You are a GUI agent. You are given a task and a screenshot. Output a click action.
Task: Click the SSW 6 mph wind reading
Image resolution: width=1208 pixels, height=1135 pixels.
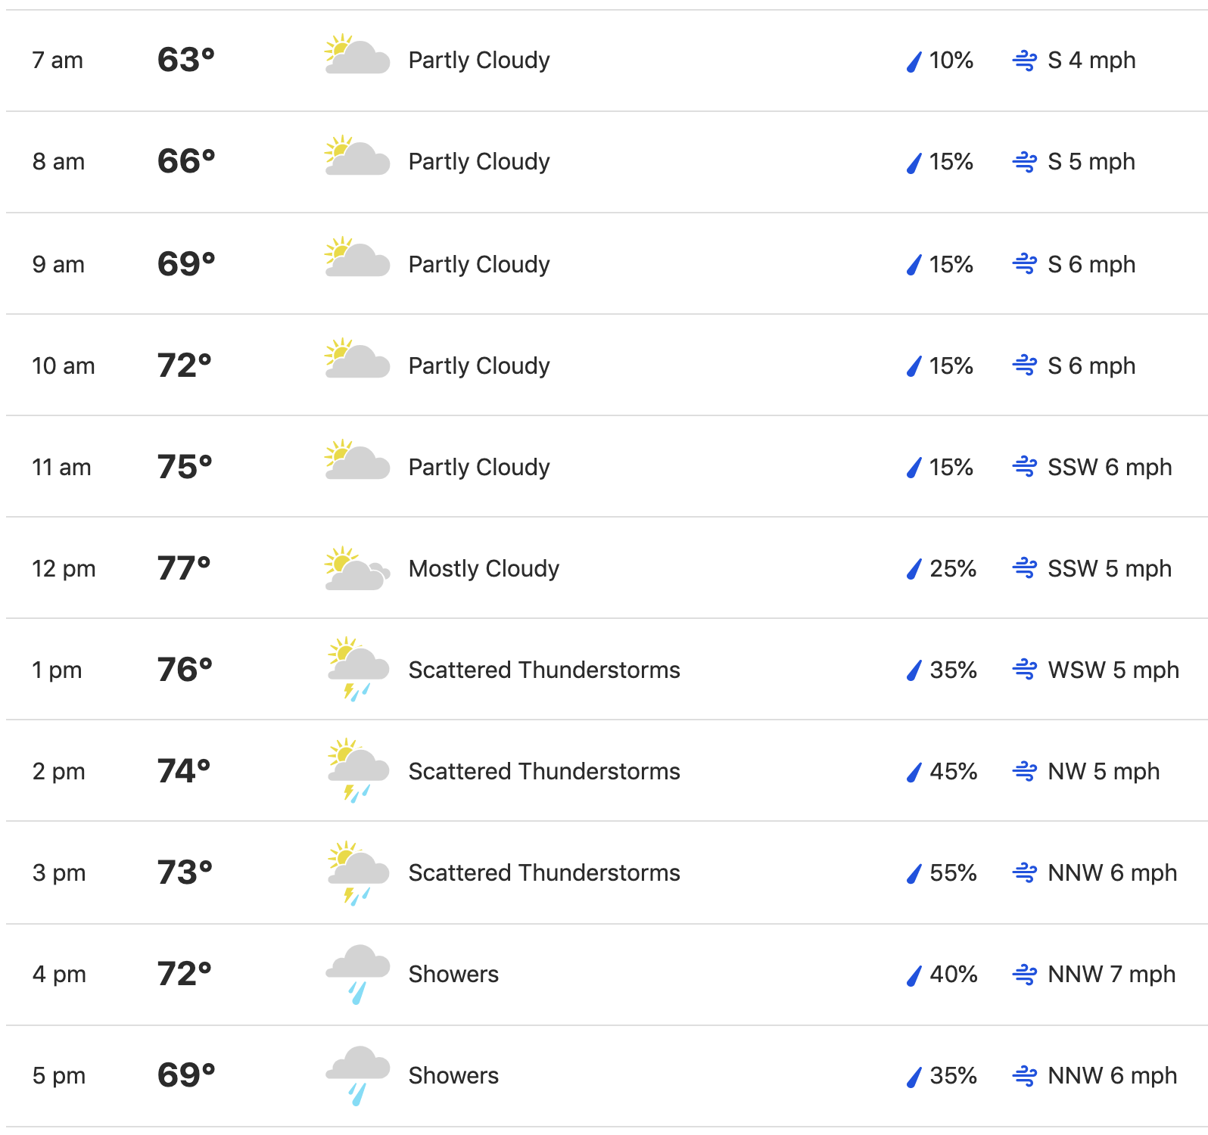1110,467
